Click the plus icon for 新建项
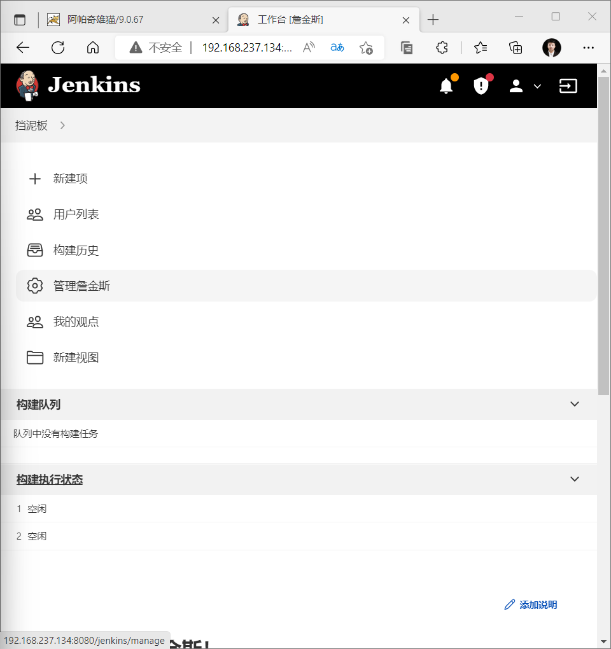Screen dimensions: 611x649 coord(35,179)
